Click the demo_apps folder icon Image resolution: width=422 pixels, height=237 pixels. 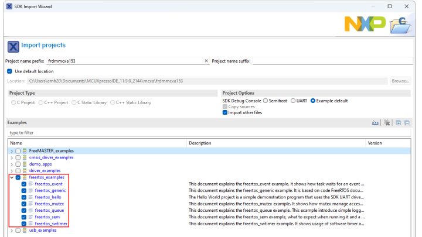(25, 164)
